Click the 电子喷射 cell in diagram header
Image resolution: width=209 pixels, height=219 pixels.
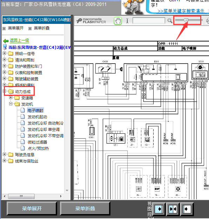(x=189, y=48)
